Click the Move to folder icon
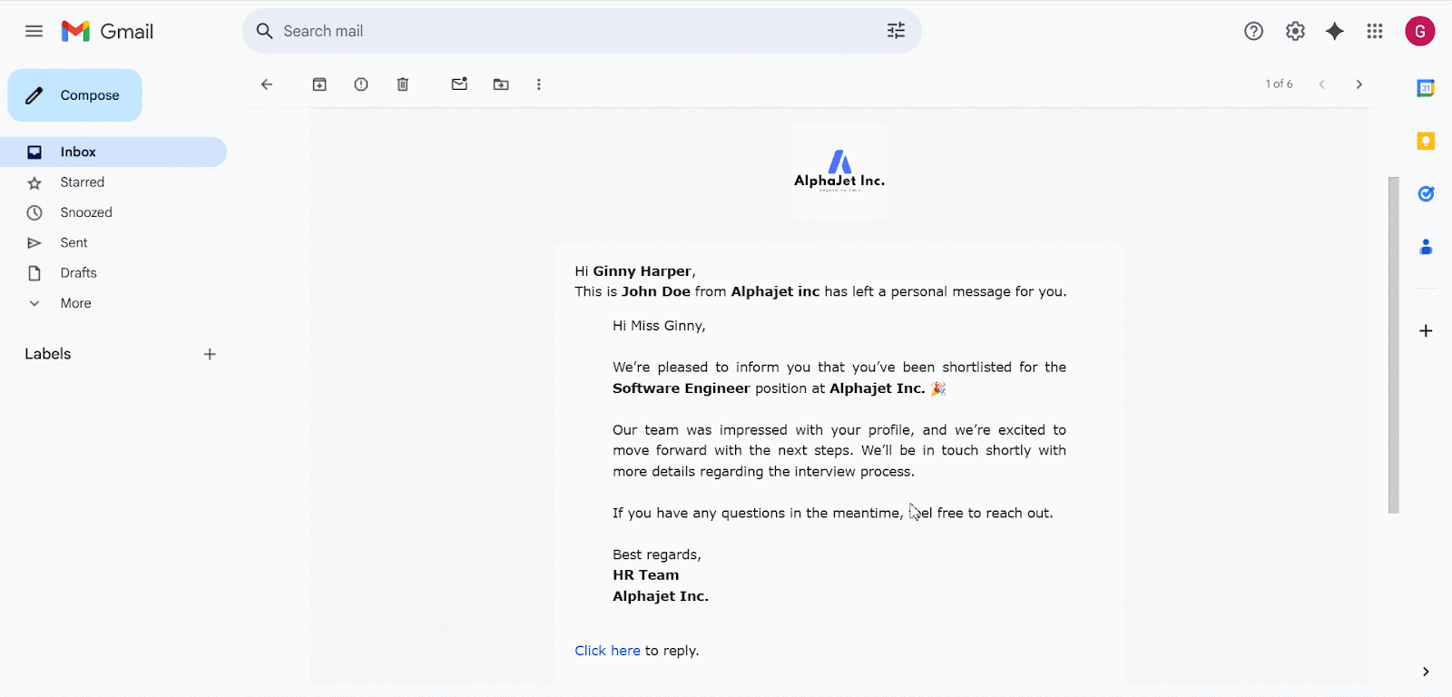 [501, 84]
